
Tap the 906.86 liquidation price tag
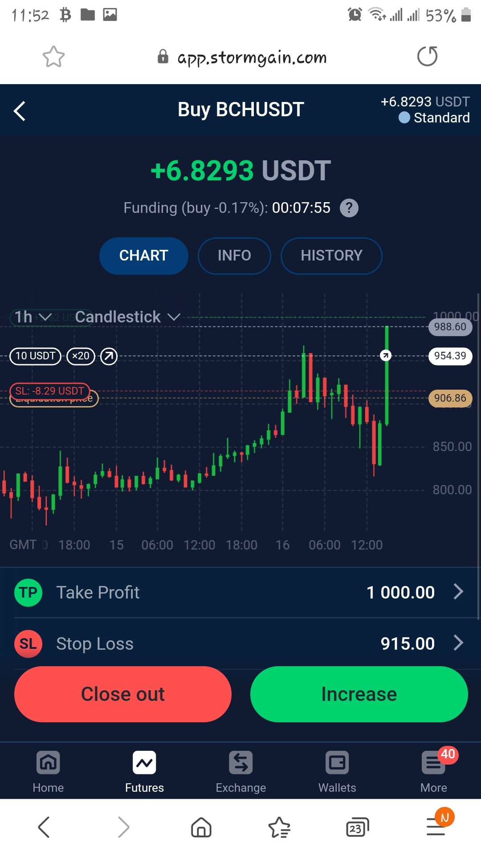(450, 398)
